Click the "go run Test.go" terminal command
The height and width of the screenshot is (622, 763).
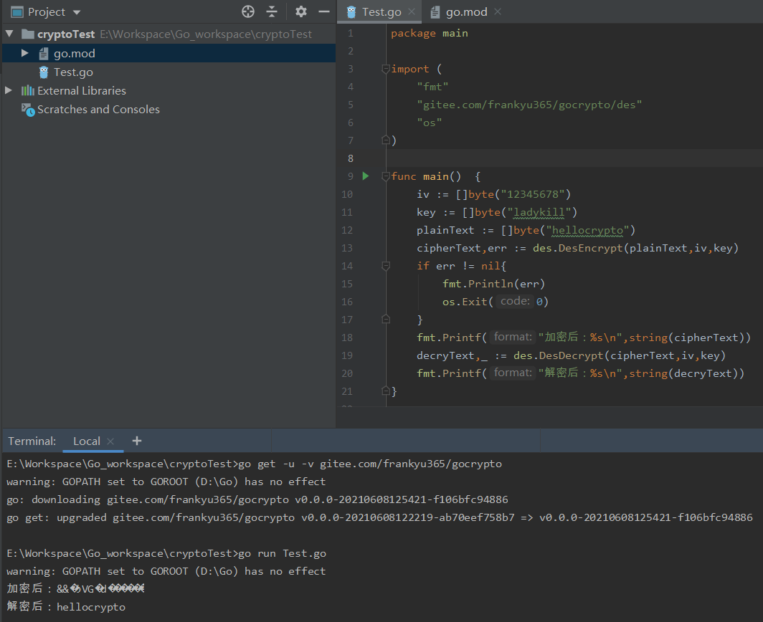pos(283,553)
